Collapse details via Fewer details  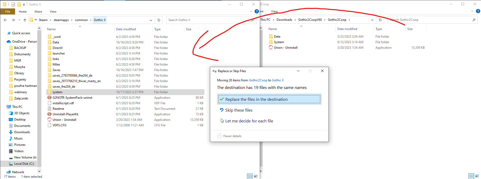click(x=229, y=136)
